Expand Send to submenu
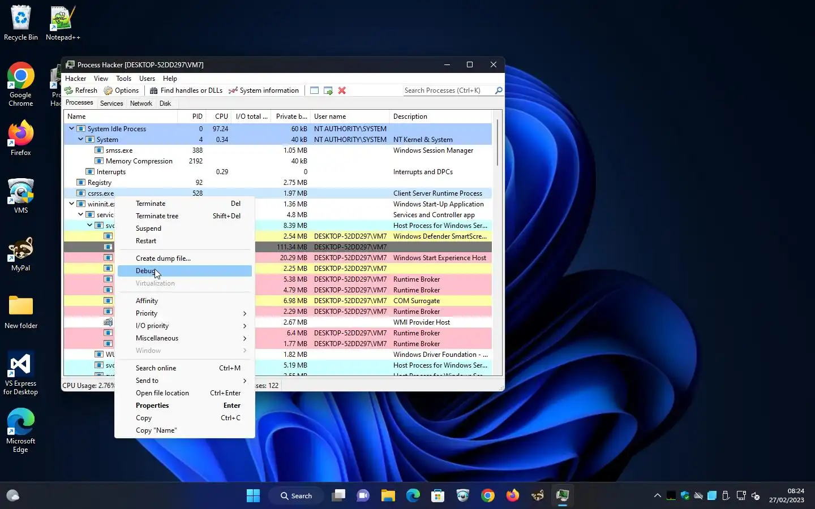This screenshot has width=815, height=509. (185, 381)
